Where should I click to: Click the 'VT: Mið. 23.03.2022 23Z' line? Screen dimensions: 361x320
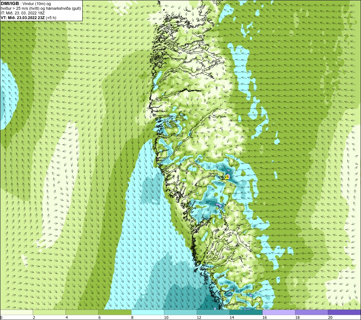pos(23,18)
